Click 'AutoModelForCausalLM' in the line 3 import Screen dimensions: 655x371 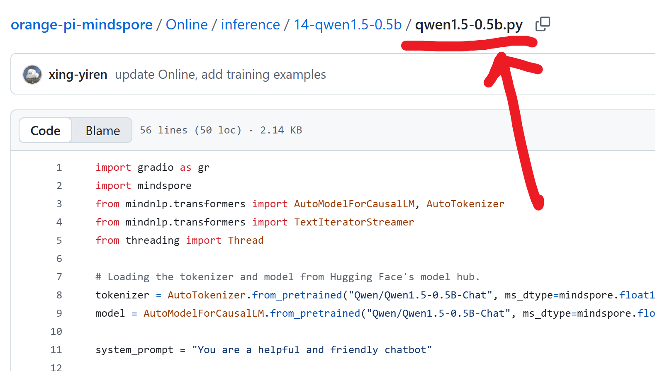(354, 204)
